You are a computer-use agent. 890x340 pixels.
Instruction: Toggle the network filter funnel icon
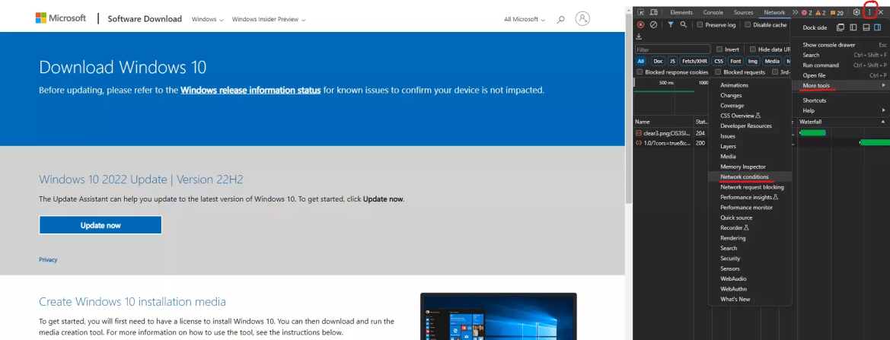670,24
